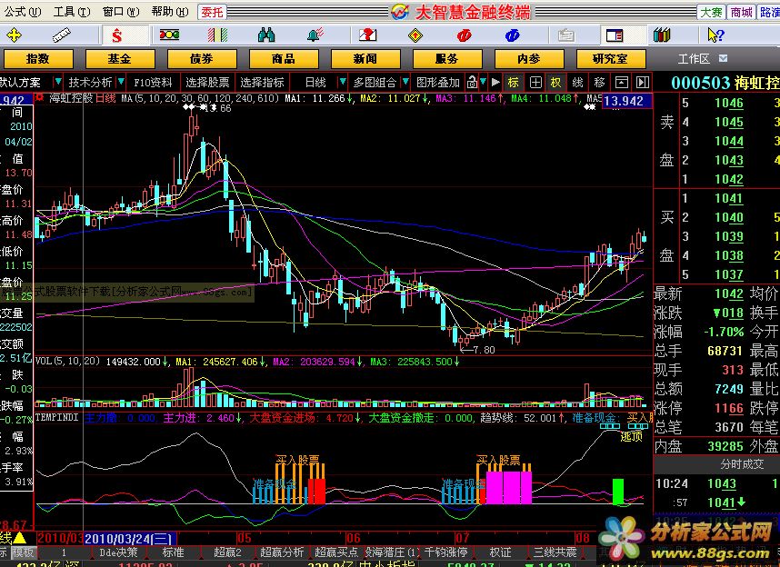Open the dropdown arrow beside the padlock
The width and height of the screenshot is (780, 567).
(483, 82)
